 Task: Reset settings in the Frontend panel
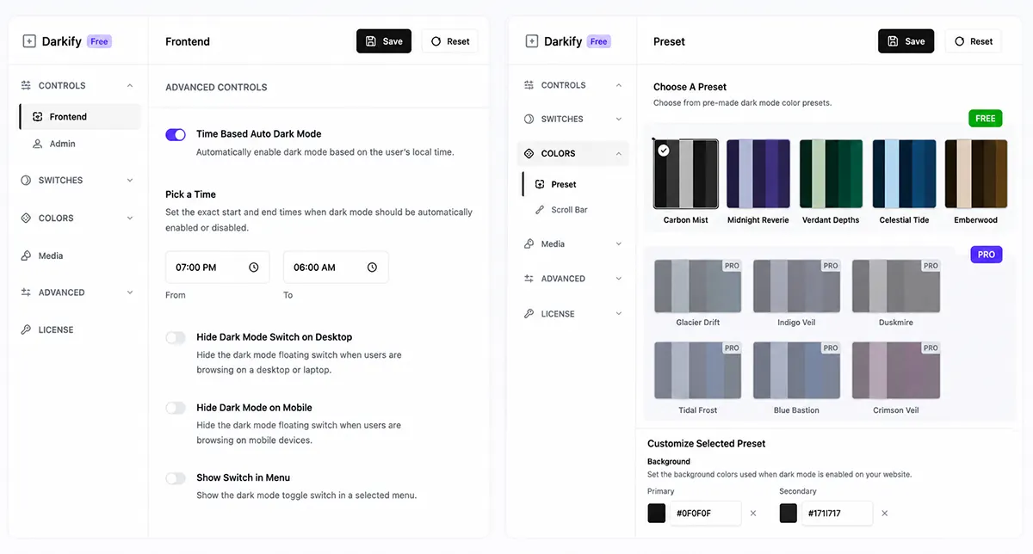pos(450,41)
